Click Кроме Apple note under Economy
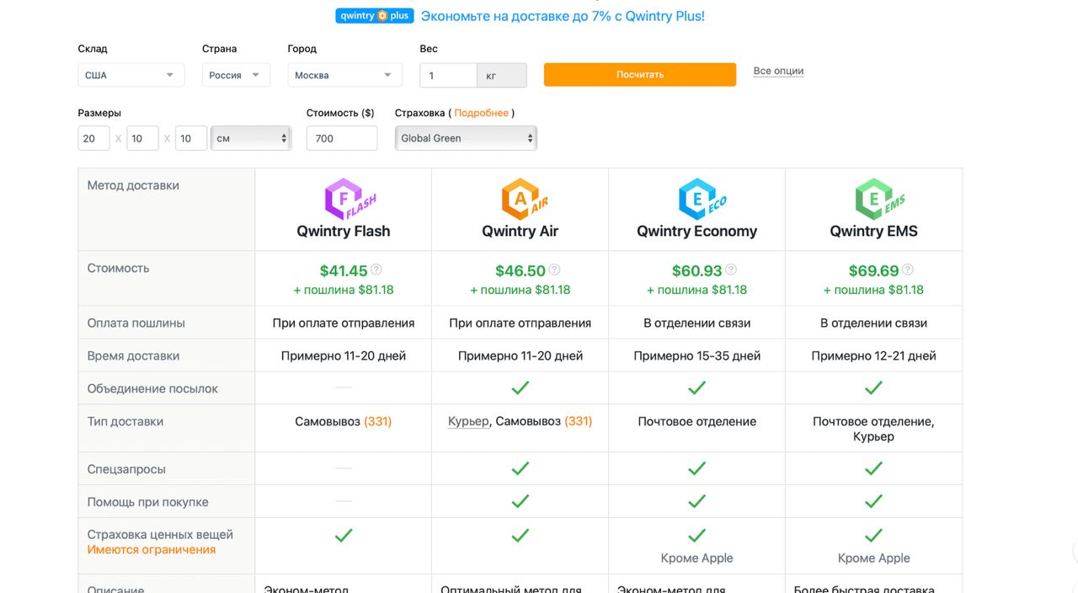Screen dimensions: 1078x593 tap(696, 558)
